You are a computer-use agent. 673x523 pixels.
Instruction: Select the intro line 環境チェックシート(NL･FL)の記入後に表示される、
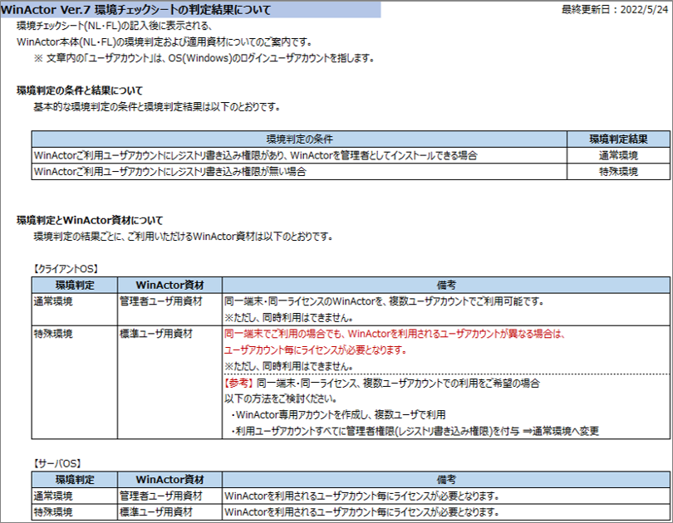[115, 26]
